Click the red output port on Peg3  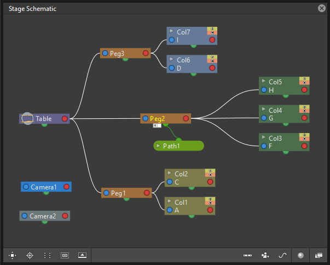point(146,53)
